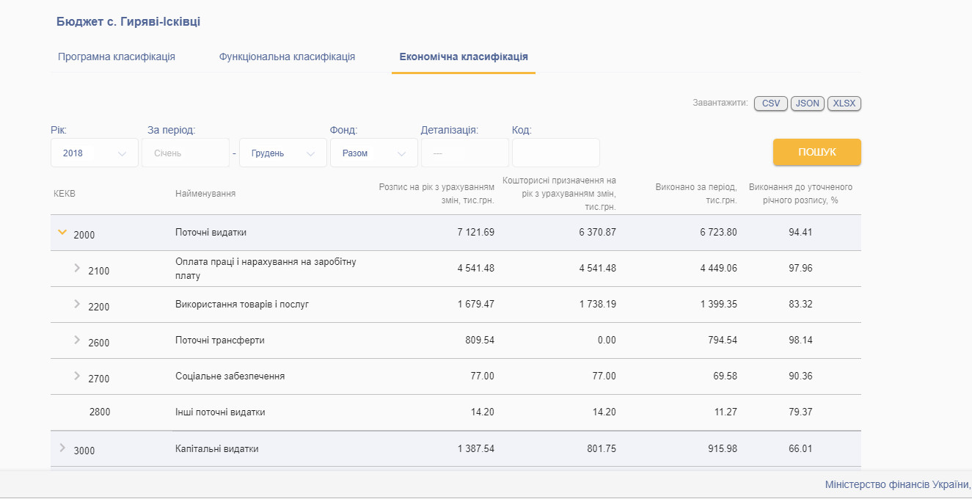Screen dimensions: 972x499
Task: Download data as XLSX
Action: point(844,103)
